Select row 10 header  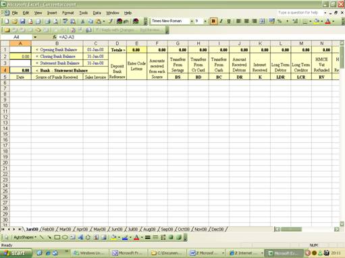point(5,106)
